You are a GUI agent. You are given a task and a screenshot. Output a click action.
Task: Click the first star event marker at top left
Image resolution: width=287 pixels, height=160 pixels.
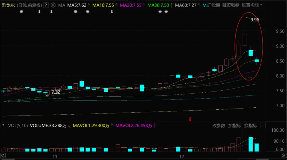(x=21, y=12)
